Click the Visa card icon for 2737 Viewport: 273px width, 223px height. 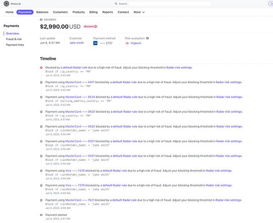coord(95,43)
